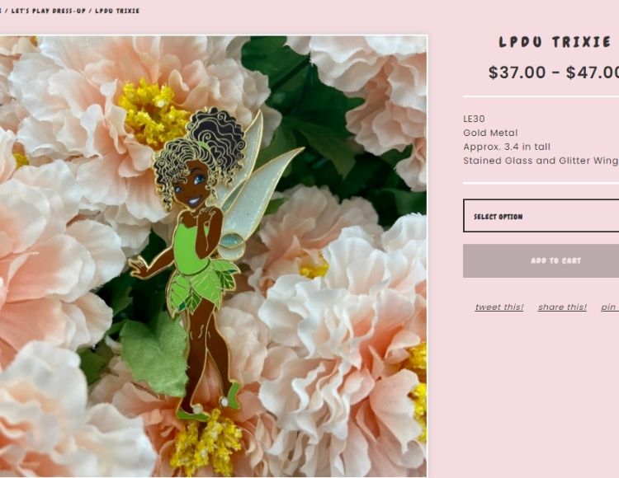The image size is (619, 478).
Task: Click the green fabric leaf beside the pin
Action: coord(154,354)
